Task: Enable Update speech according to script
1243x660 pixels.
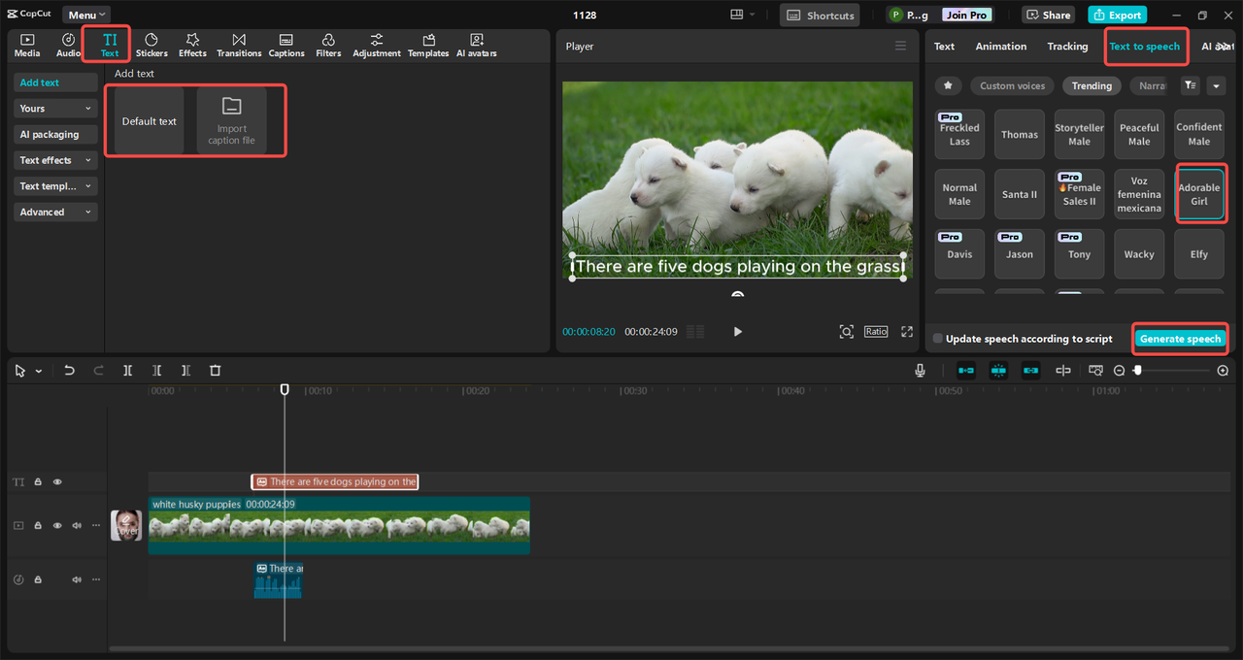Action: point(938,339)
